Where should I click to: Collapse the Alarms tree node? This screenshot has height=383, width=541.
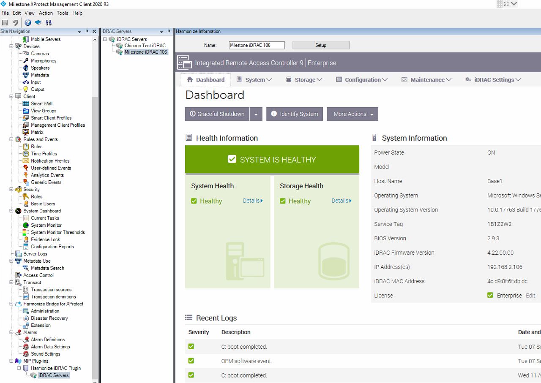11,333
